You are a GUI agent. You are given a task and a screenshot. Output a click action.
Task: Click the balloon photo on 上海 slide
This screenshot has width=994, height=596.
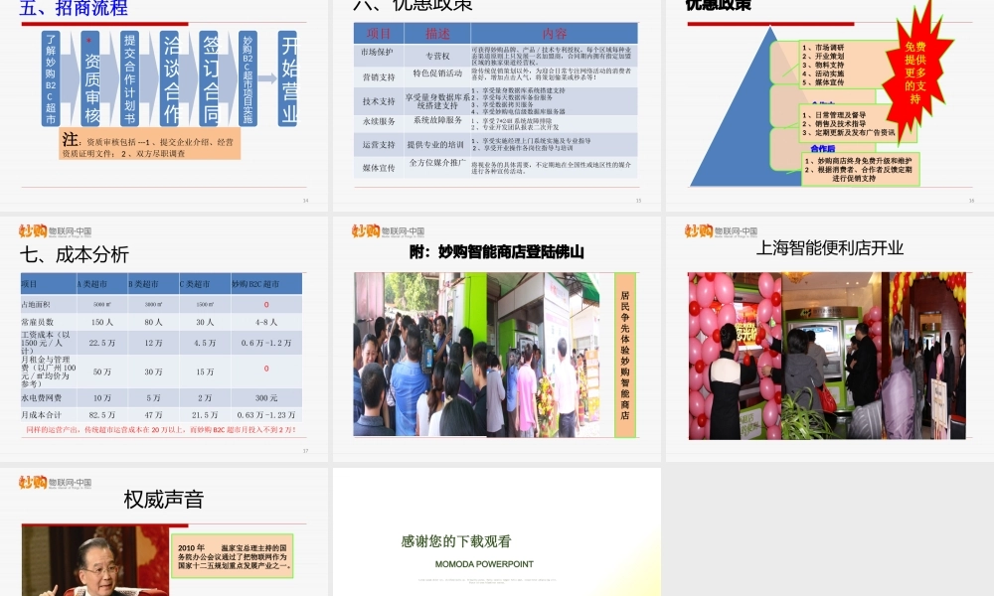click(827, 356)
